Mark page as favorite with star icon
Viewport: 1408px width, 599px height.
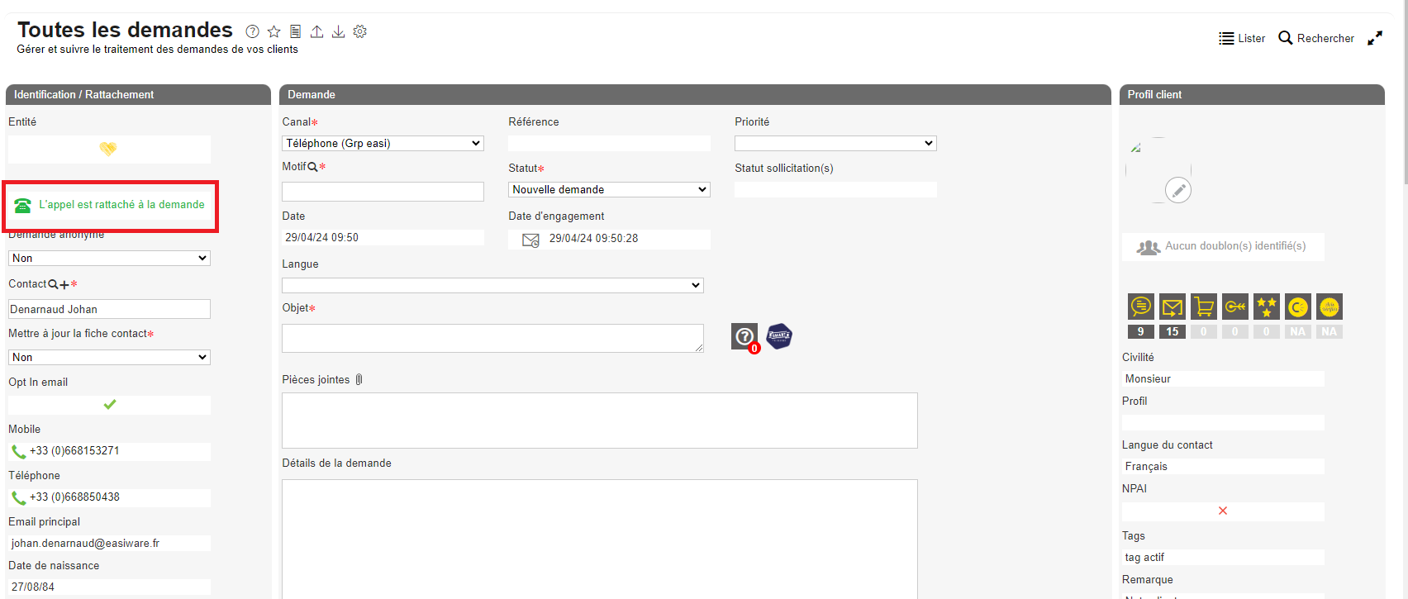coord(274,31)
